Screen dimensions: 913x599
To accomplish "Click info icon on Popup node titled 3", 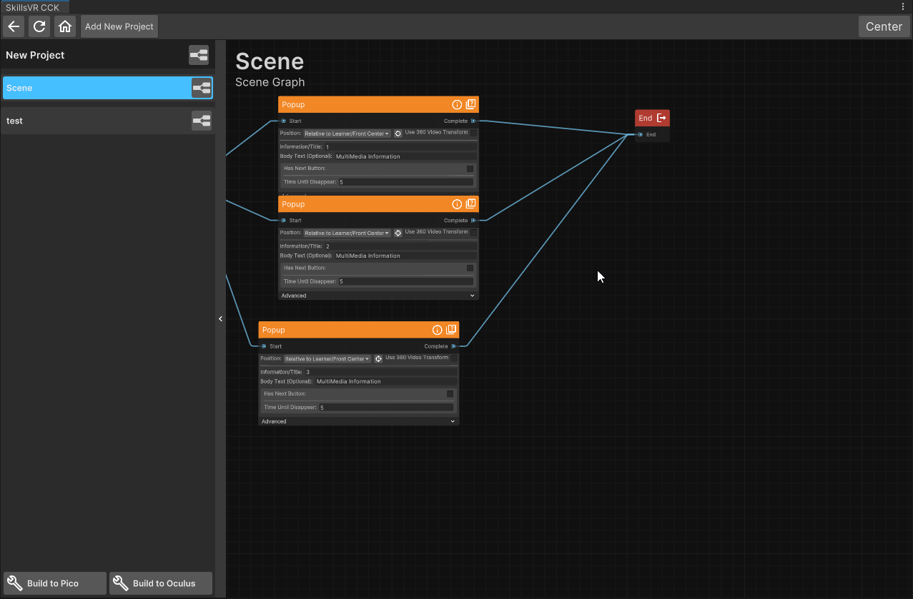I will click(x=438, y=330).
